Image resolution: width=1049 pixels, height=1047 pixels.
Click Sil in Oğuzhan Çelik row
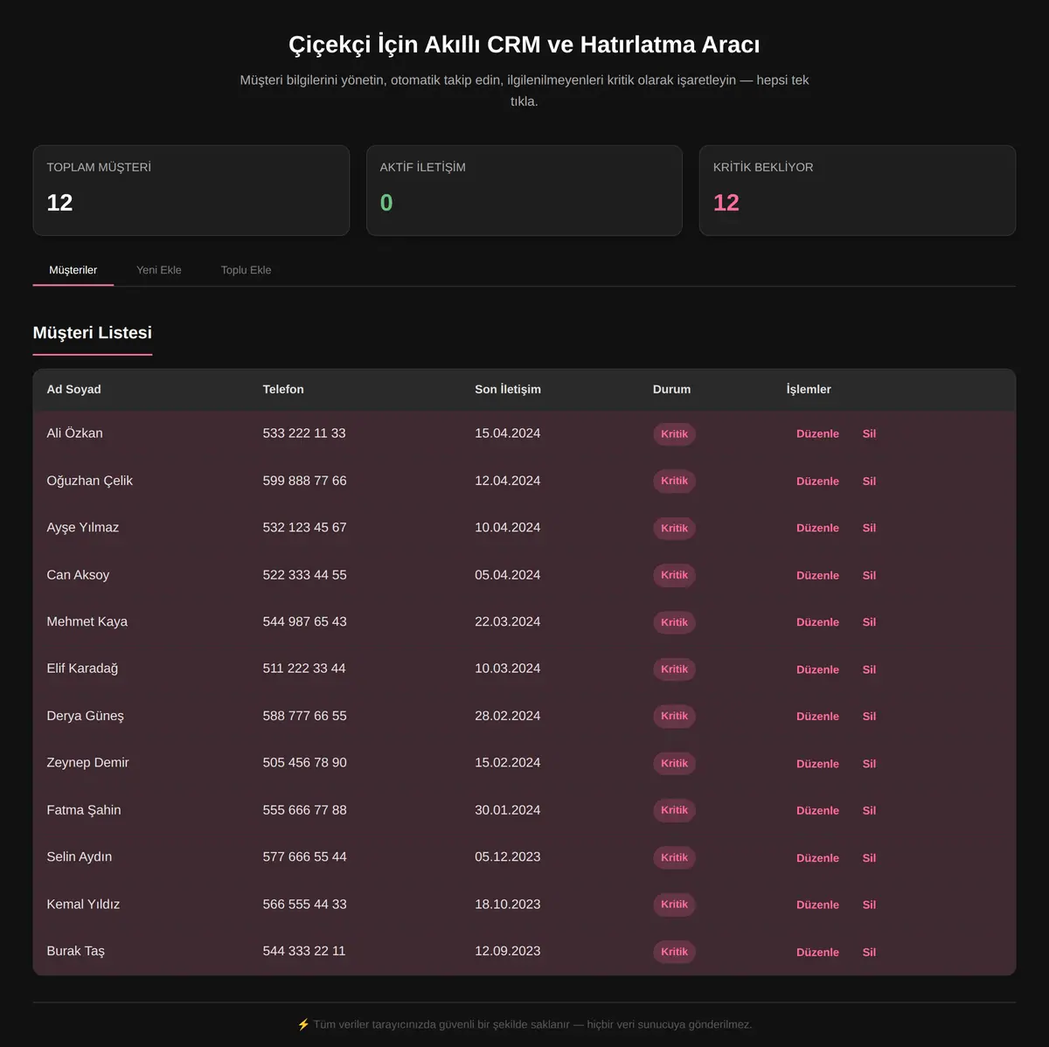pos(869,482)
